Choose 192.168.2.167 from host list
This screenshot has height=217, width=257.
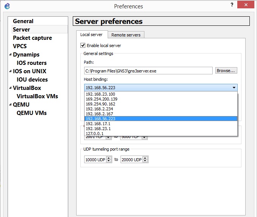tap(161, 114)
